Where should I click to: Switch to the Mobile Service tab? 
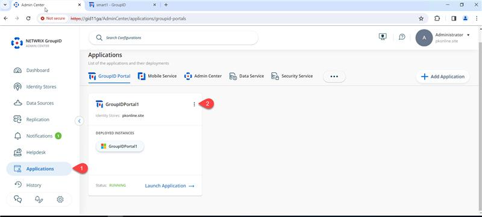[157, 76]
